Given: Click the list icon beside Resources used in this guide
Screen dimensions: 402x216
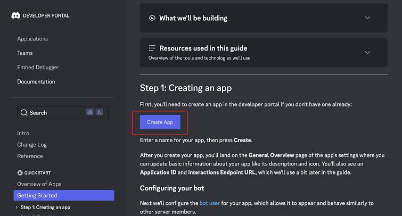Looking at the screenshot, I should [x=152, y=48].
